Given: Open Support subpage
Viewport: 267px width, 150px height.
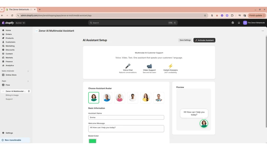Looking at the screenshot, I should pyautogui.click(x=9, y=99).
